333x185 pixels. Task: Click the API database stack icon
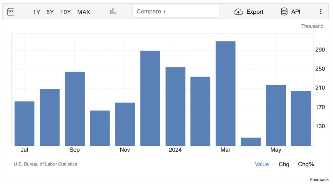tap(284, 12)
